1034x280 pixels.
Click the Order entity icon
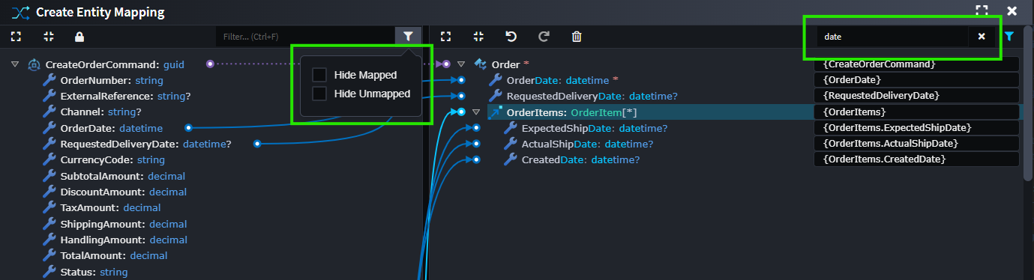[481, 64]
